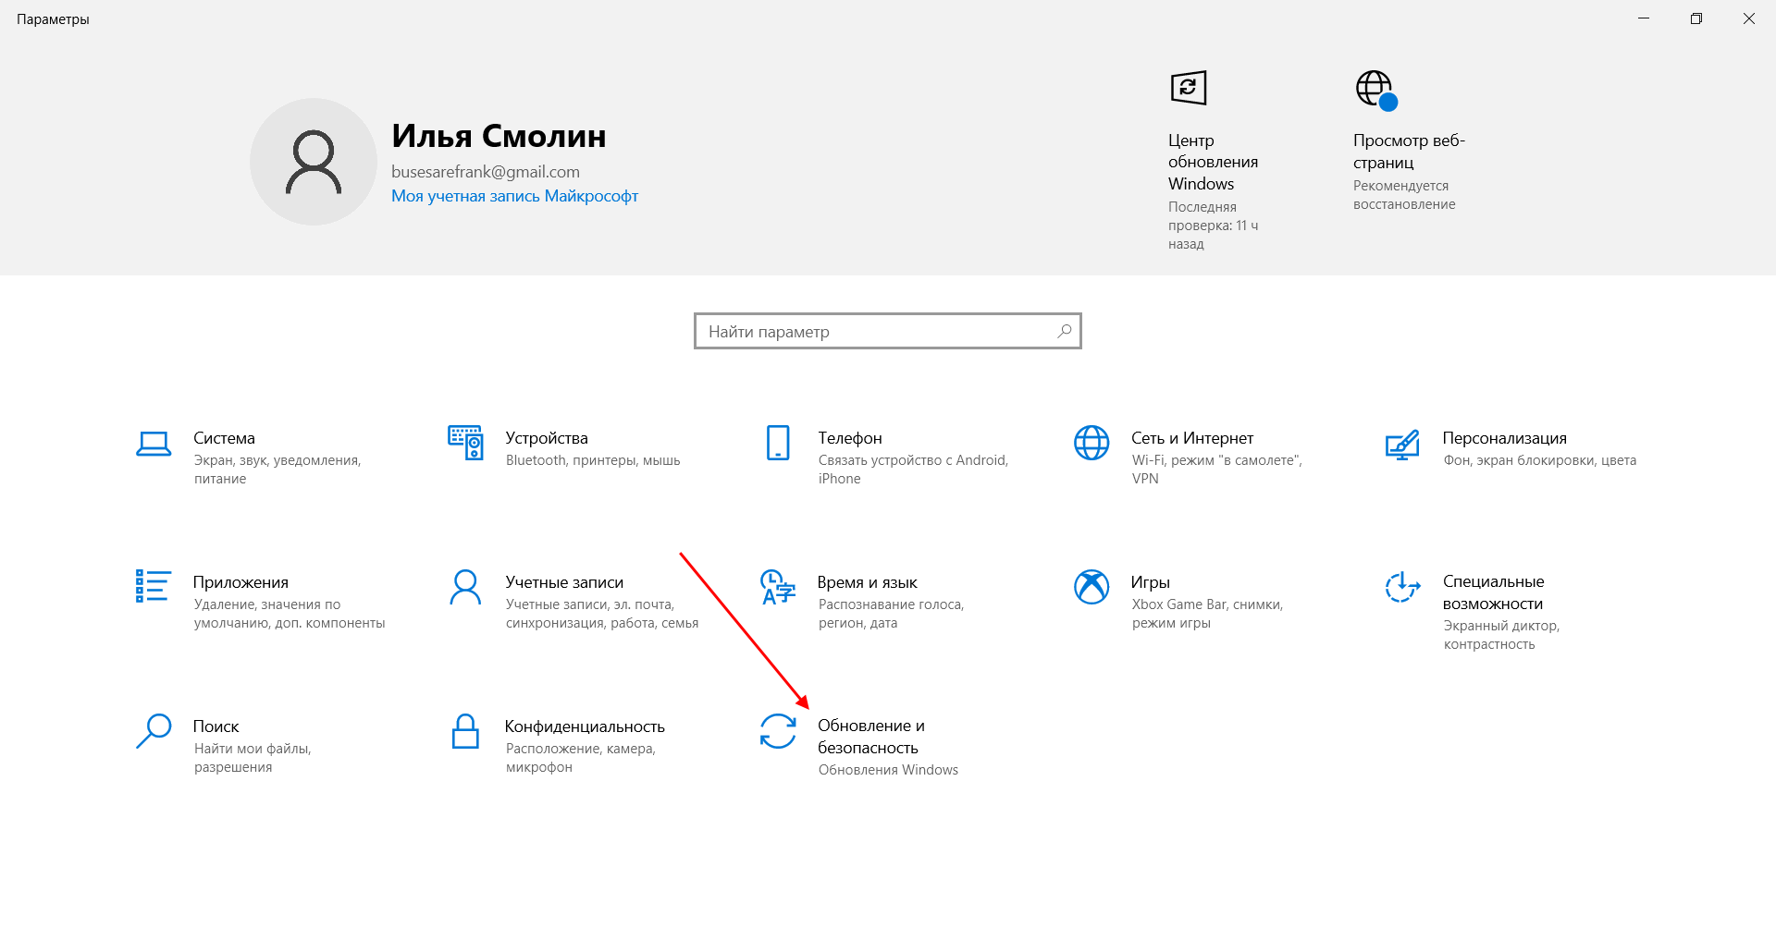Image resolution: width=1776 pixels, height=952 pixels.
Task: Click the Просмотр веб-страниц label
Action: (1409, 152)
